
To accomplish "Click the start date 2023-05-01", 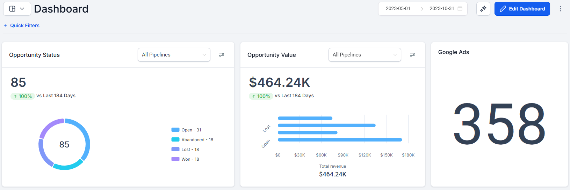I will pos(398,9).
